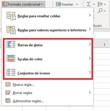Click the Nueva regla icon
The image size is (110, 111).
click(x=8, y=84)
